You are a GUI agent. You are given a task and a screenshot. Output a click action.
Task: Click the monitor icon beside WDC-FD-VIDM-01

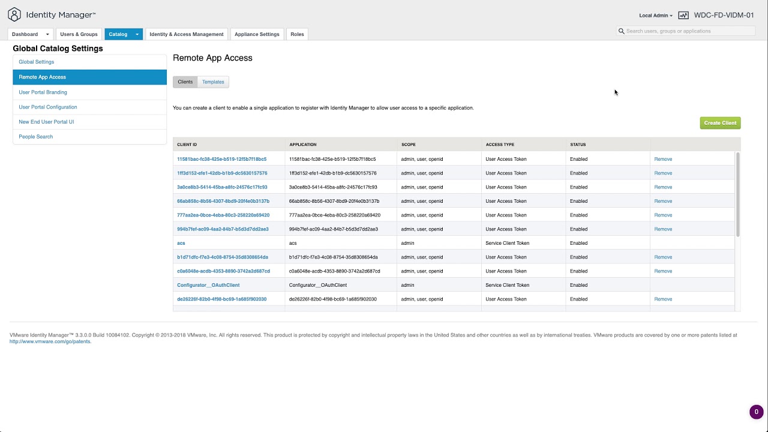[683, 16]
